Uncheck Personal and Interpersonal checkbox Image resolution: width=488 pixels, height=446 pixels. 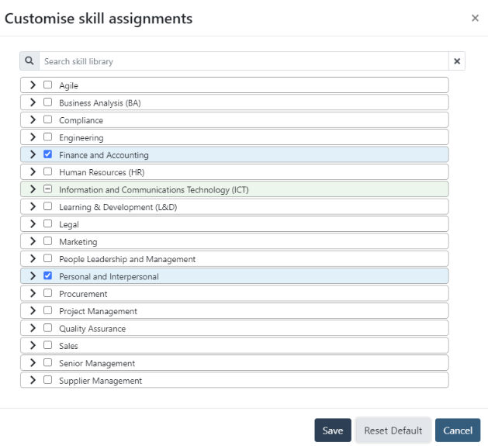click(x=48, y=276)
